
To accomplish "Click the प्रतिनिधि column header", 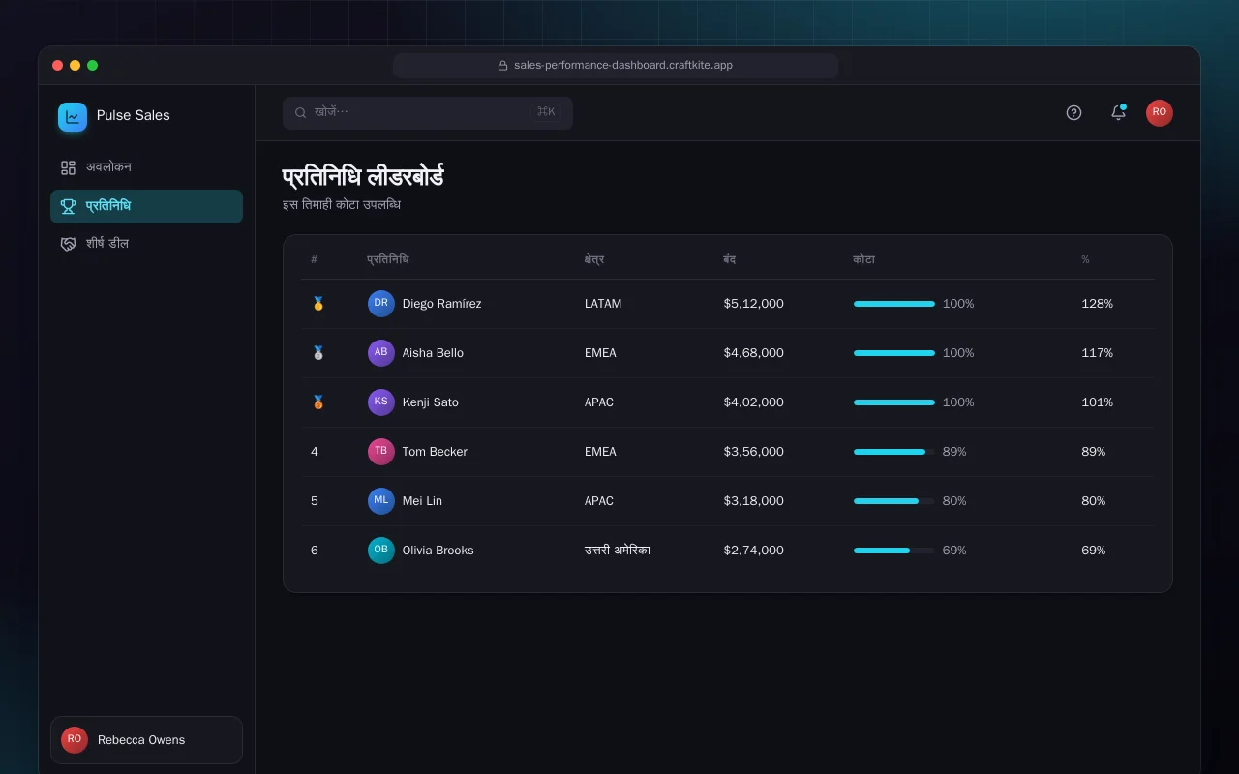I will (x=387, y=259).
